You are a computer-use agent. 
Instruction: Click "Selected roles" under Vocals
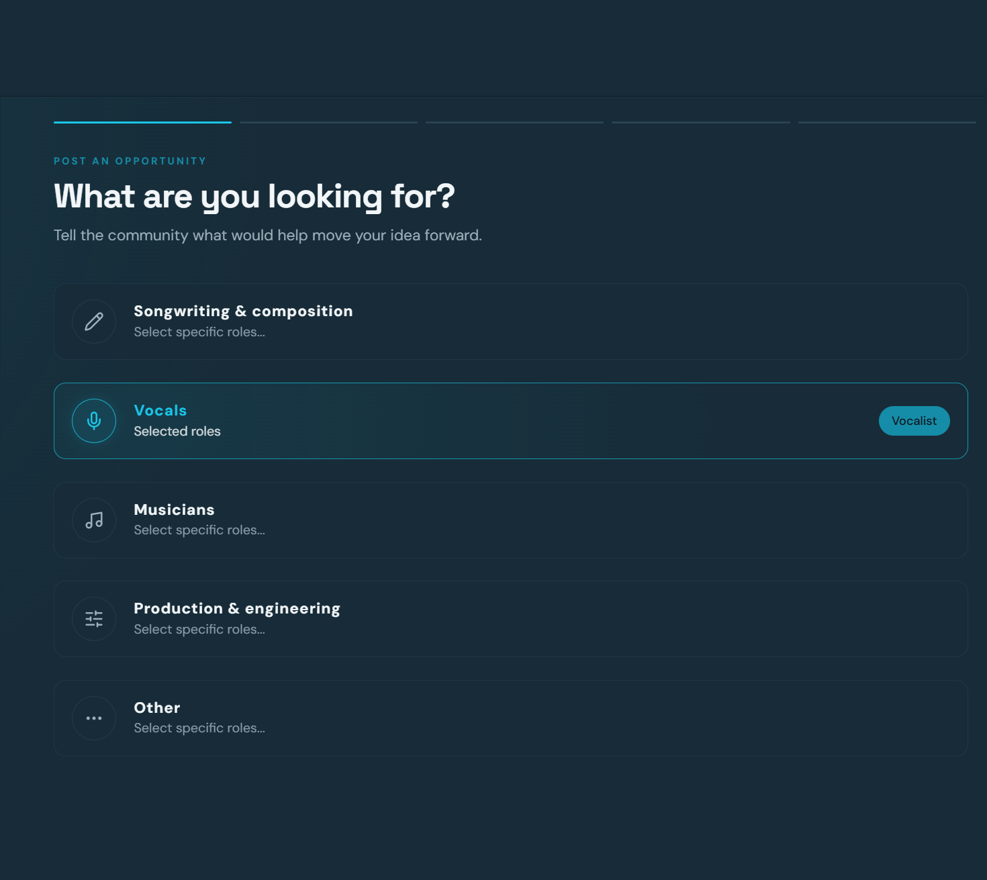point(177,431)
